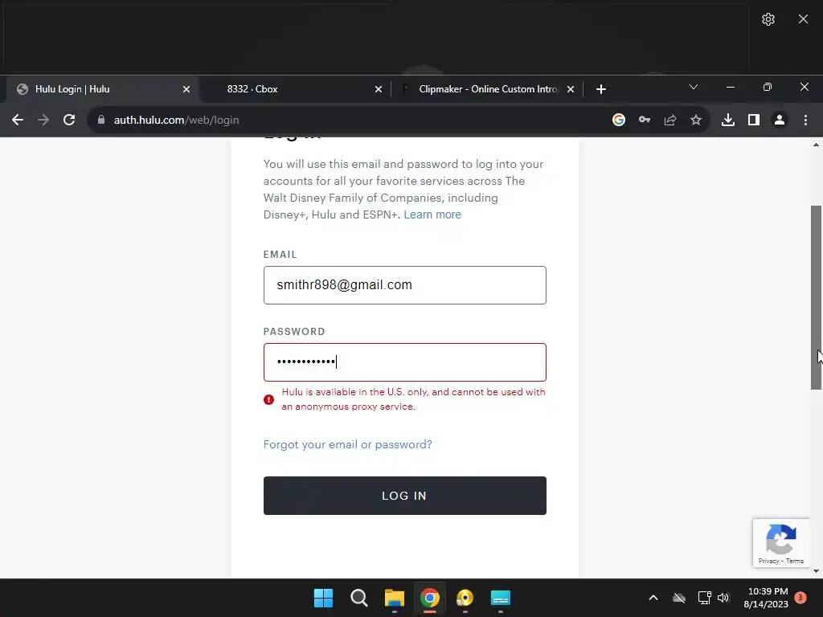Open a new browser tab
This screenshot has height=617, width=823.
point(601,89)
